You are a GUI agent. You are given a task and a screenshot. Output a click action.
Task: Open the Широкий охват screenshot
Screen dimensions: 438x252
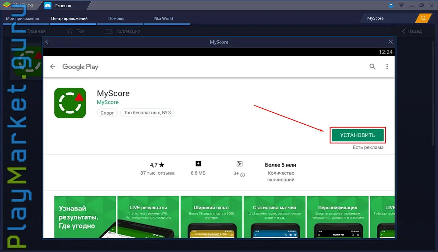click(211, 217)
